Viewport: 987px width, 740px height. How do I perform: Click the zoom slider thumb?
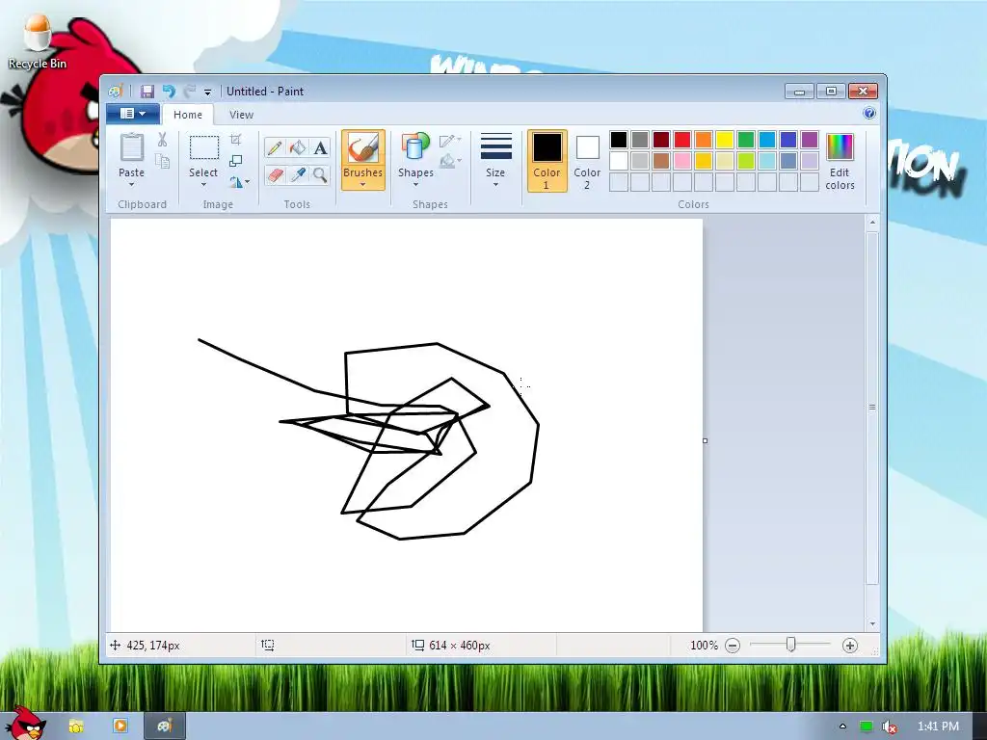[790, 645]
